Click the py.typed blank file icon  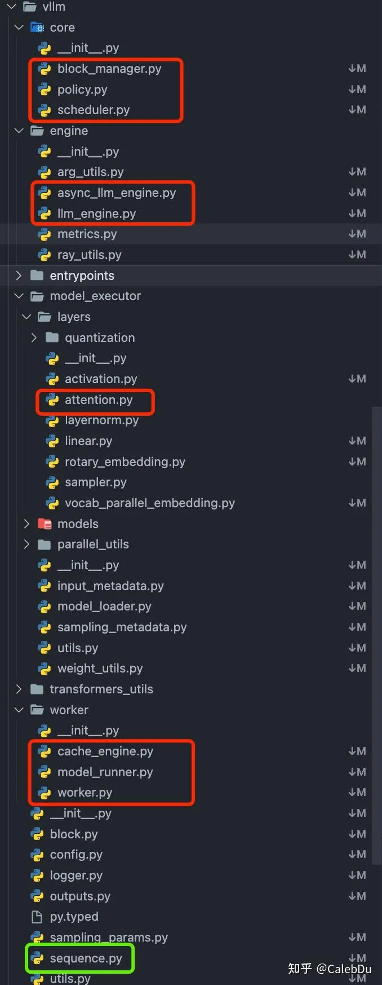click(37, 917)
